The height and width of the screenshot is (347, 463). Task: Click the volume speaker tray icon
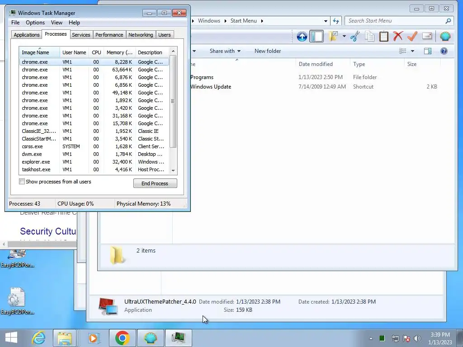click(x=417, y=338)
